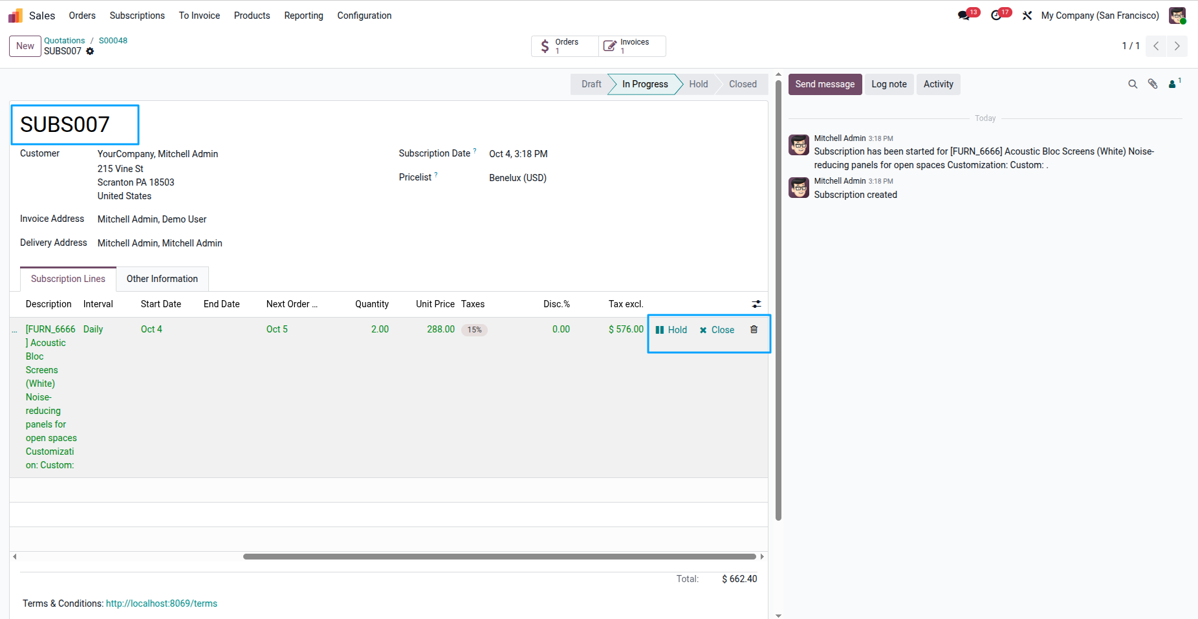The height and width of the screenshot is (619, 1198).
Task: Click the Subscription Date field value
Action: click(x=518, y=154)
